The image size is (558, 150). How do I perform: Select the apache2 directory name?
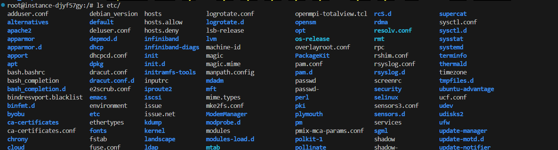(x=19, y=30)
